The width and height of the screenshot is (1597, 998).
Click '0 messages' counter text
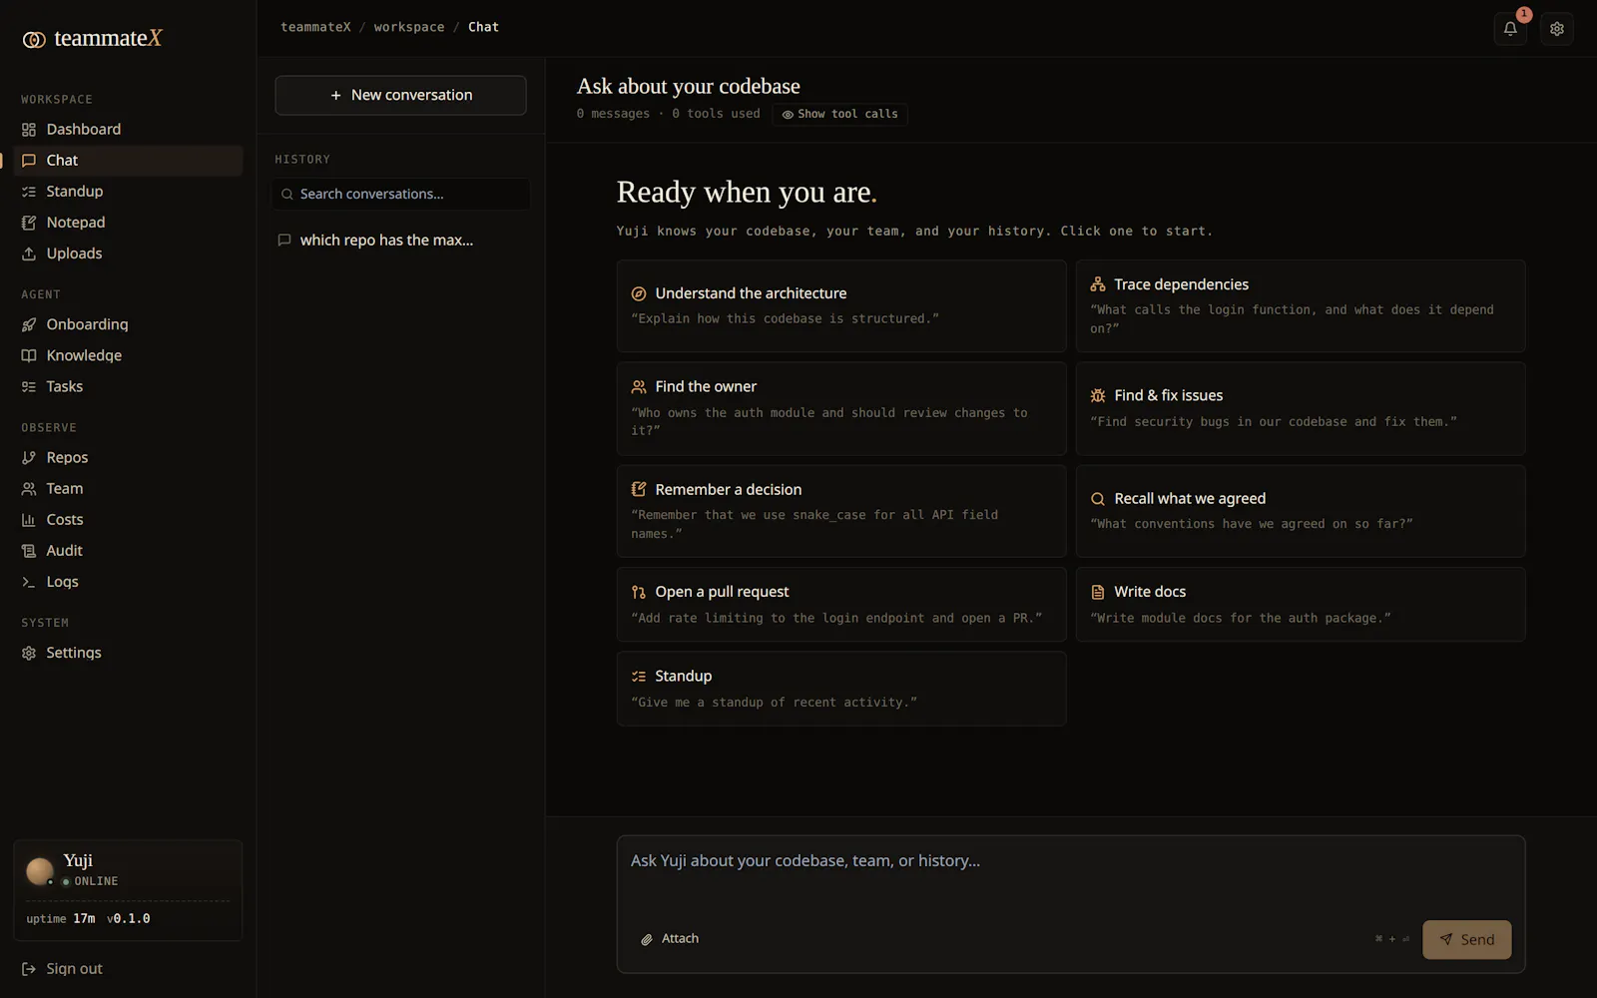coord(613,114)
